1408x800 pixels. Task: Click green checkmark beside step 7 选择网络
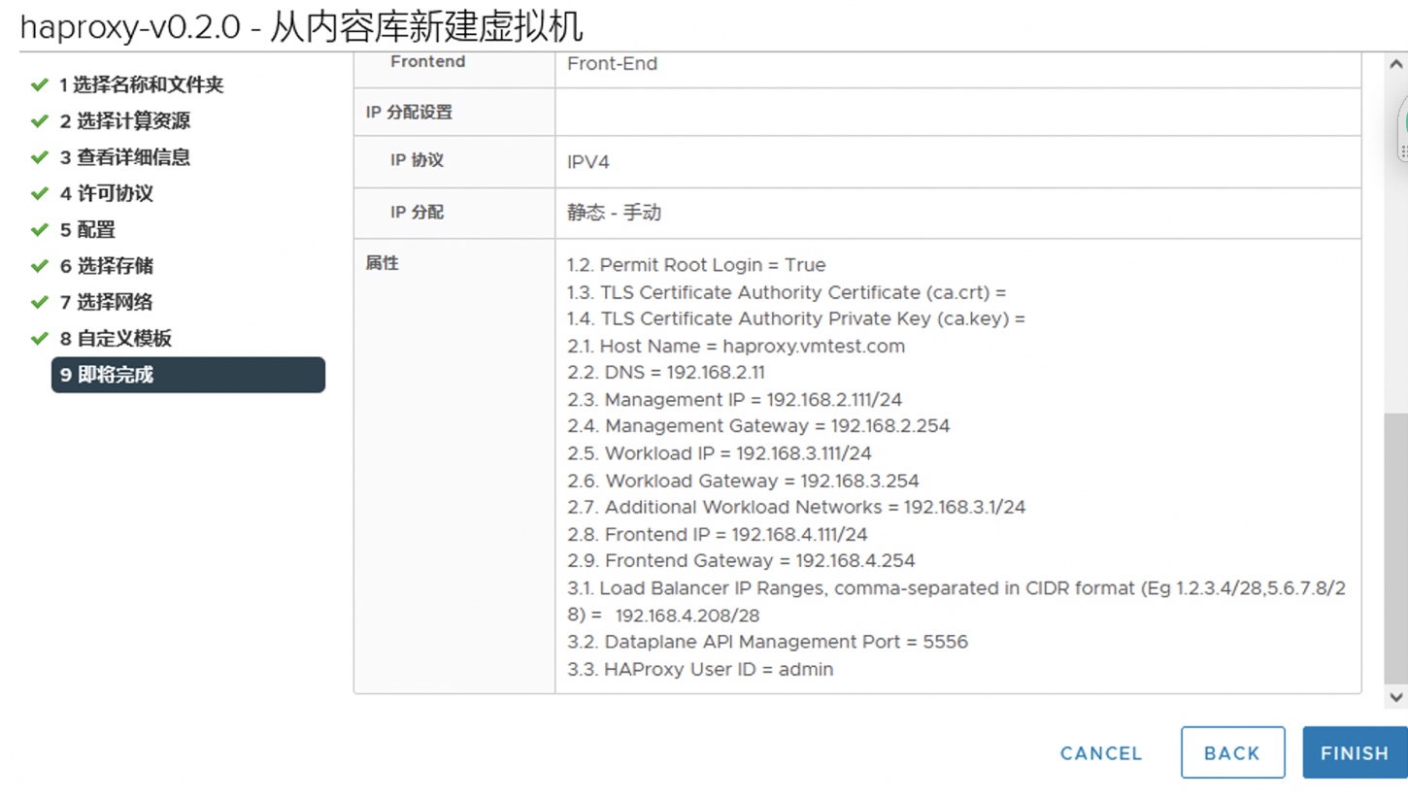click(x=40, y=302)
